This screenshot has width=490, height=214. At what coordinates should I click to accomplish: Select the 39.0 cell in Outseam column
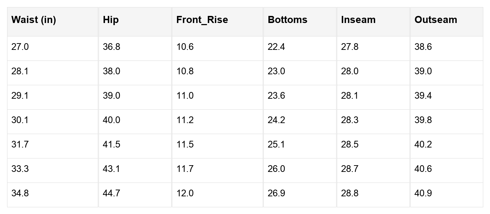(x=423, y=71)
